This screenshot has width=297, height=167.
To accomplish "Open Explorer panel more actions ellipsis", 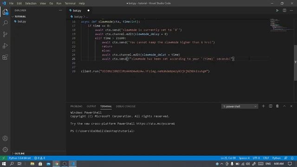I will [x=60, y=10].
